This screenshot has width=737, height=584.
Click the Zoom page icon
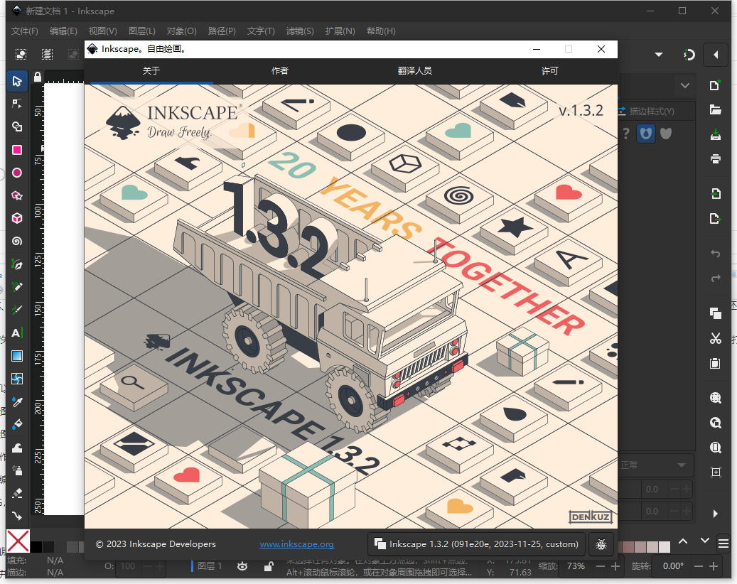(716, 448)
